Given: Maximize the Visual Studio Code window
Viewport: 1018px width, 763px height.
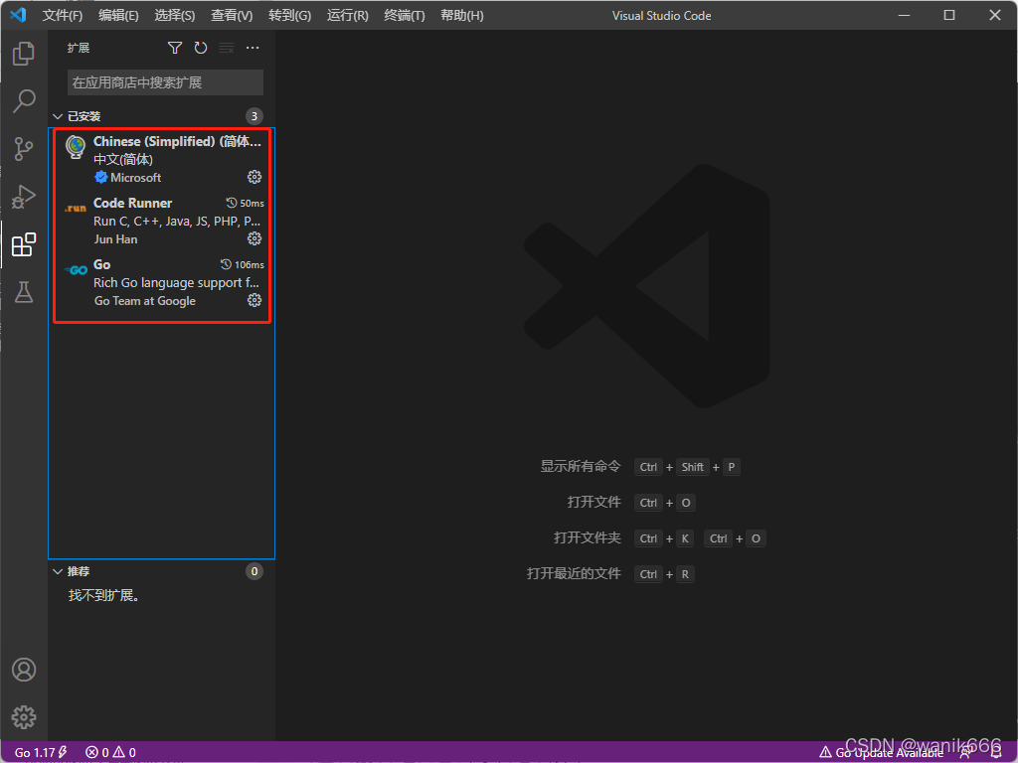Looking at the screenshot, I should click(949, 15).
